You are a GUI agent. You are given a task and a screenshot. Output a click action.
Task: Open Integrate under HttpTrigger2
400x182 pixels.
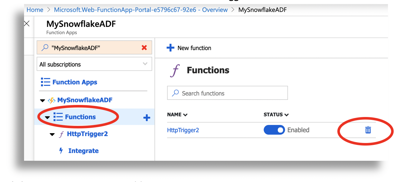(x=83, y=151)
